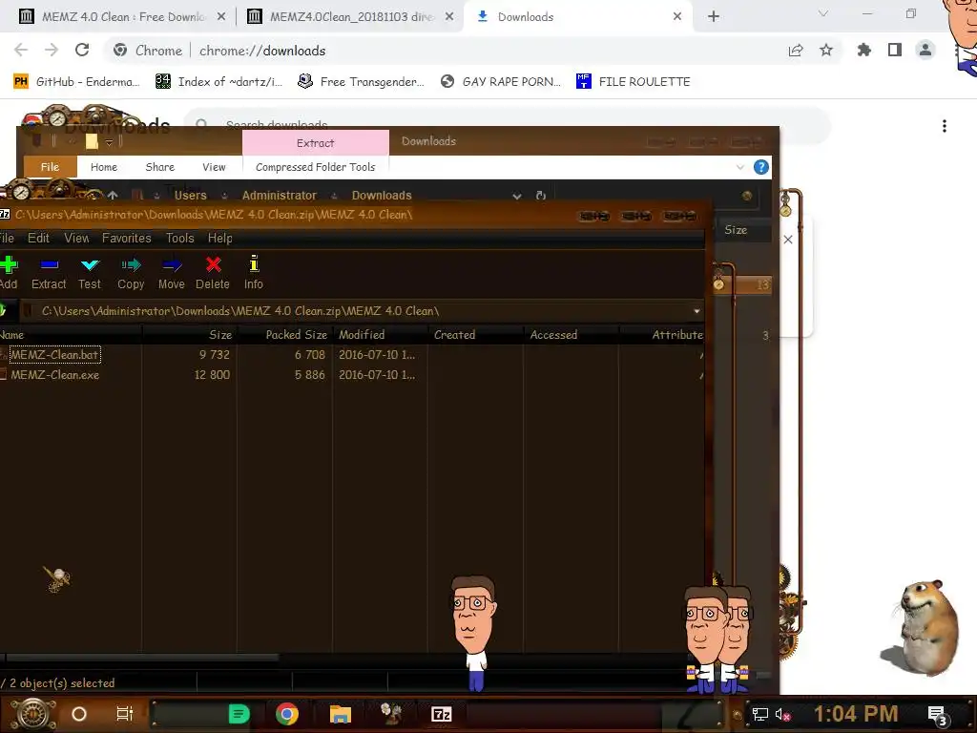
Task: Click the Size column in Explorer
Action: pyautogui.click(x=736, y=230)
